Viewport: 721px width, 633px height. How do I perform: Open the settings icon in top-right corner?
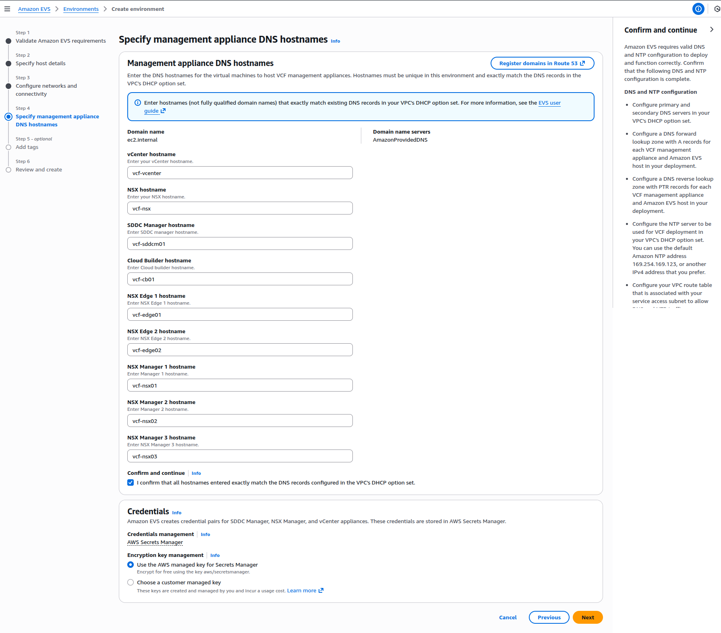(718, 8)
